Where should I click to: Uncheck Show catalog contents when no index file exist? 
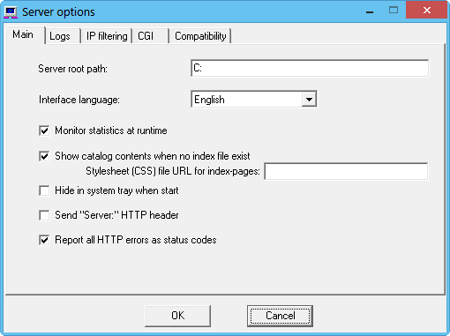[x=44, y=156]
